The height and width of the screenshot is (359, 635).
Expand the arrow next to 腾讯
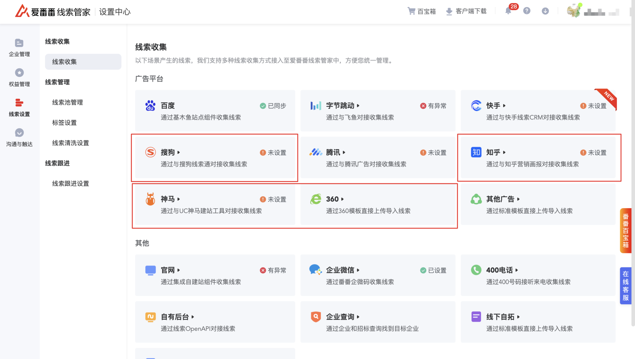pos(344,153)
